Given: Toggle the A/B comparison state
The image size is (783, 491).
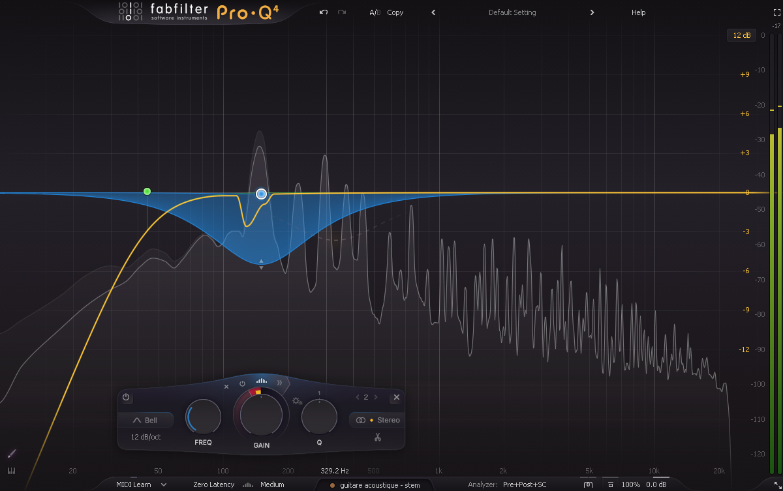Looking at the screenshot, I should pos(375,12).
